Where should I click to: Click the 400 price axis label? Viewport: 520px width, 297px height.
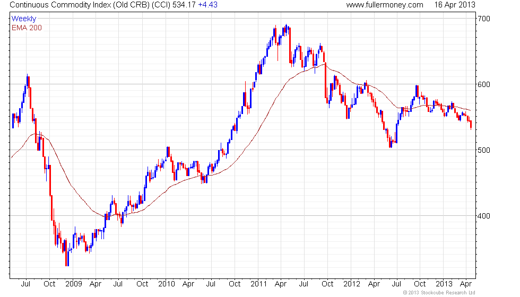tap(483, 216)
